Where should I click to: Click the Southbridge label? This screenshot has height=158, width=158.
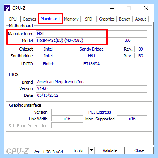coord(22,56)
